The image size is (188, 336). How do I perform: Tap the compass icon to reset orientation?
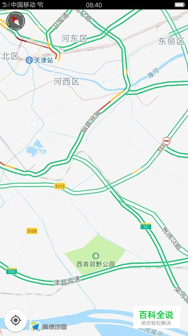(15, 21)
